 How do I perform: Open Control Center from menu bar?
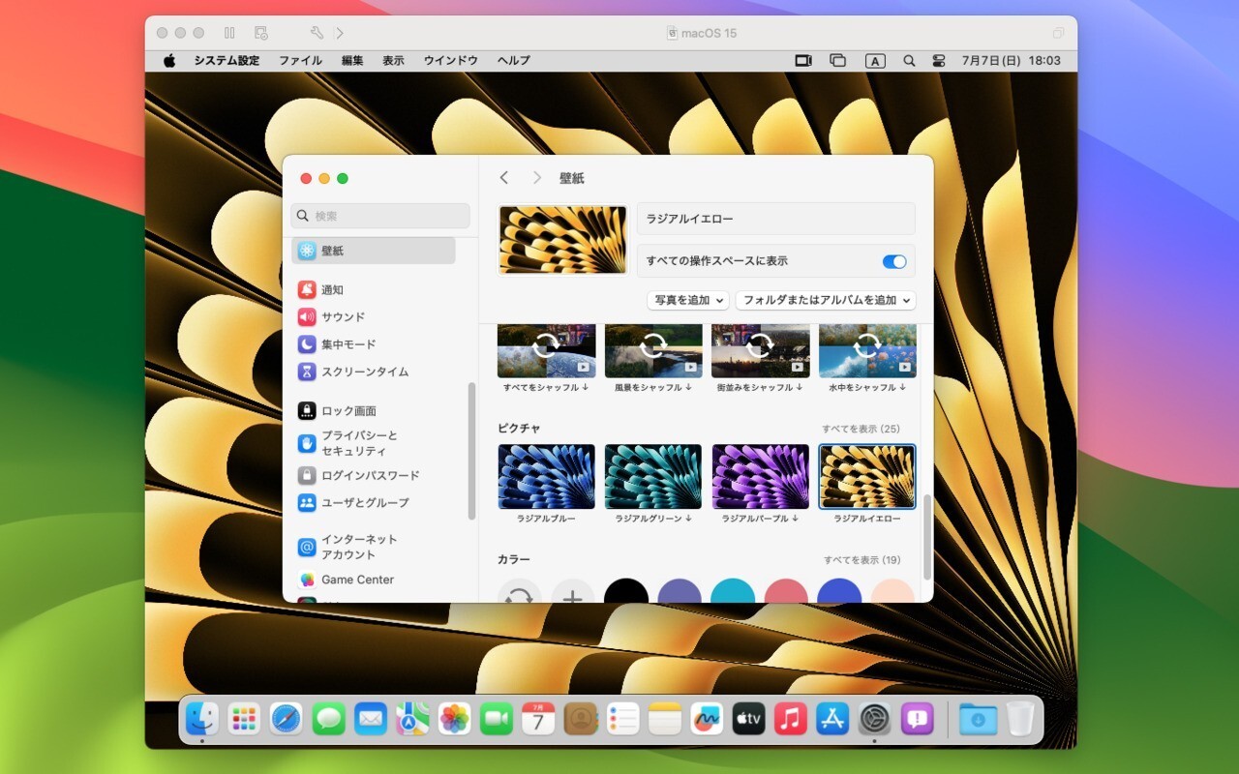tap(939, 60)
